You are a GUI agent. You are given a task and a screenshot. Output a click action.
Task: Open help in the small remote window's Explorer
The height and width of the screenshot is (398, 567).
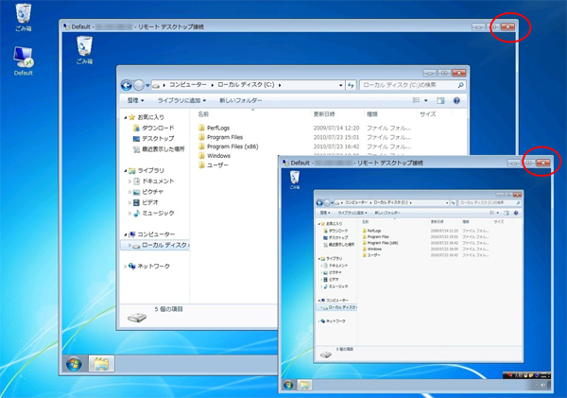pos(516,213)
